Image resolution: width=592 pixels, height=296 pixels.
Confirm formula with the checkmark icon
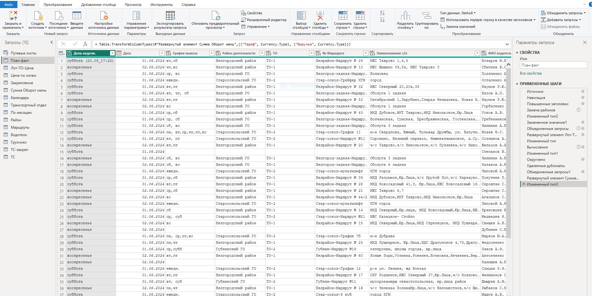click(75, 44)
